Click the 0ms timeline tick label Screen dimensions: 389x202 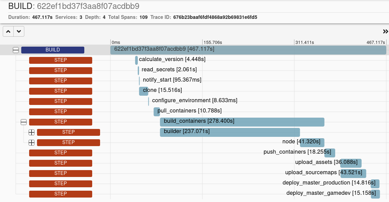[x=116, y=43]
